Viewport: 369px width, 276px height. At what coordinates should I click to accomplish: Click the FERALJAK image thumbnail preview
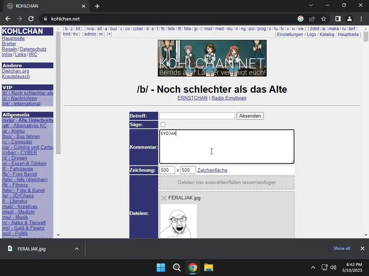179,221
